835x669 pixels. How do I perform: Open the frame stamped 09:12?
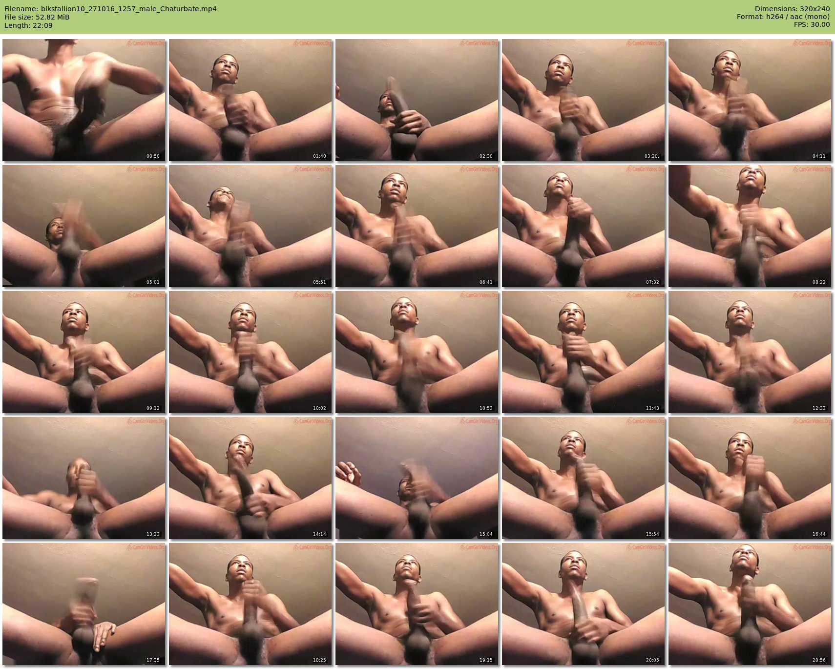[84, 352]
